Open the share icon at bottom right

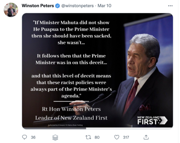[146, 137]
